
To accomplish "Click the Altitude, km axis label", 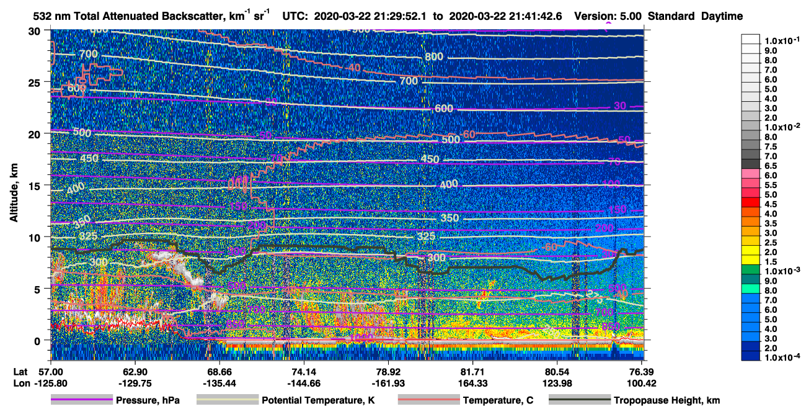I will (x=14, y=186).
